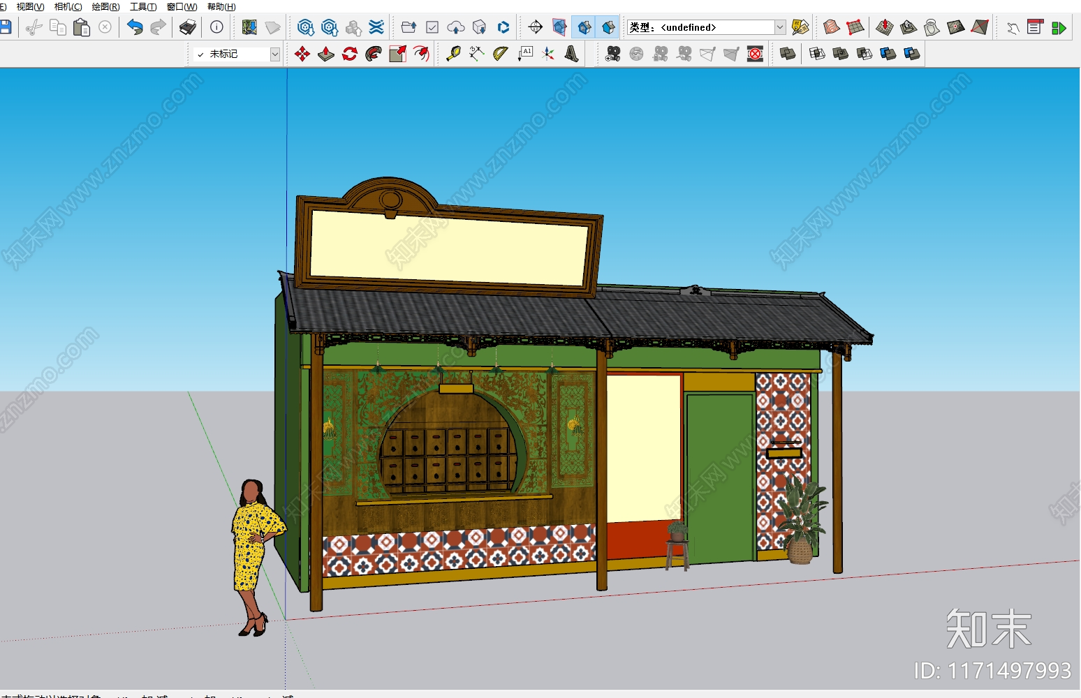Viewport: 1081px width, 698px height.
Task: Open the Extension Warehouse icon
Action: 376,27
